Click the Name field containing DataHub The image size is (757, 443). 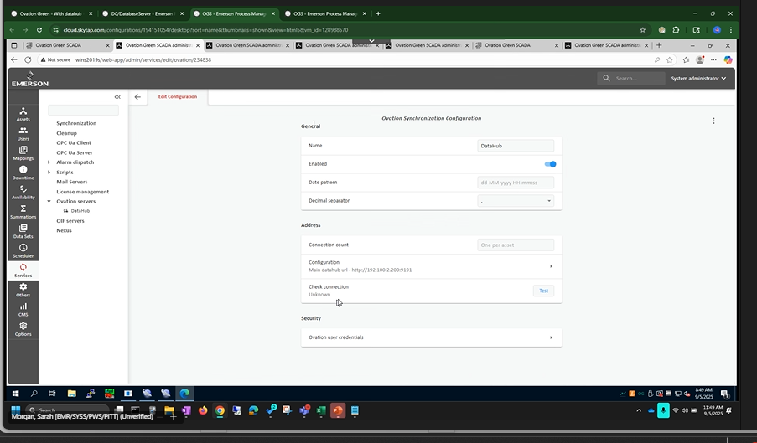click(x=515, y=146)
